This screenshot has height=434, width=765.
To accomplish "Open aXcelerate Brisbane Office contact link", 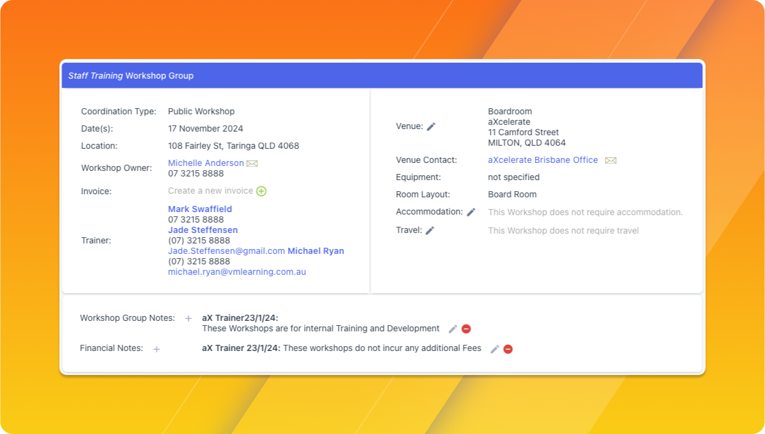I will click(543, 160).
